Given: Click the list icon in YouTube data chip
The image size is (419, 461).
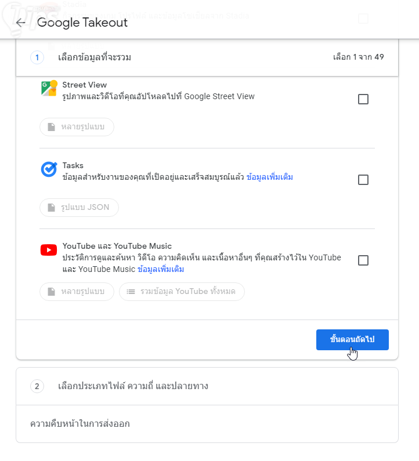Looking at the screenshot, I should [x=131, y=292].
